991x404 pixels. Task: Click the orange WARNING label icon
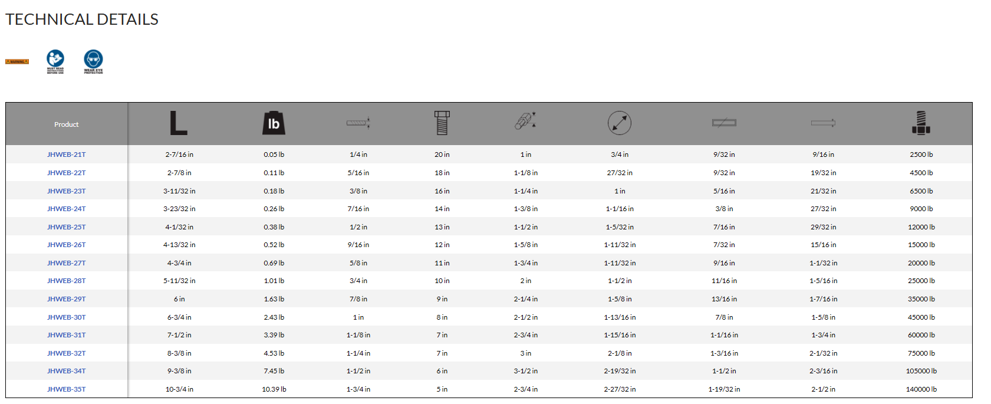coord(17,61)
